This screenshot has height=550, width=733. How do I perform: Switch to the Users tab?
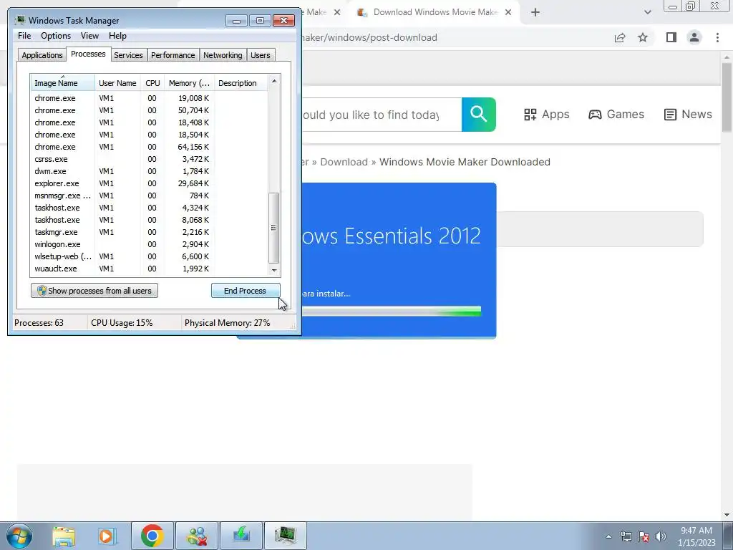(x=260, y=55)
